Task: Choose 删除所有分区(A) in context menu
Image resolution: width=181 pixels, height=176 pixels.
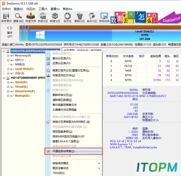Action: pos(62,95)
